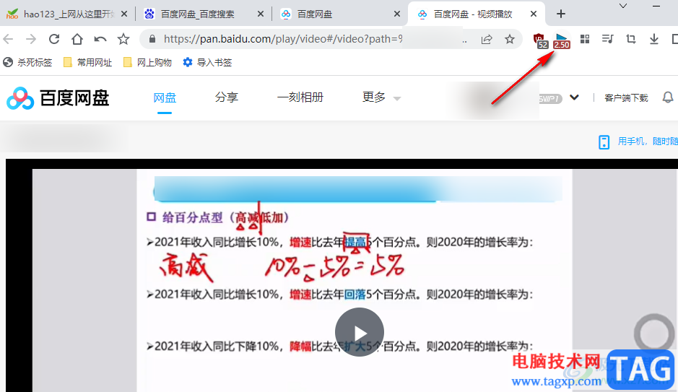678x392 pixels.
Task: Open the video speed extension showing 2.50
Action: [562, 40]
